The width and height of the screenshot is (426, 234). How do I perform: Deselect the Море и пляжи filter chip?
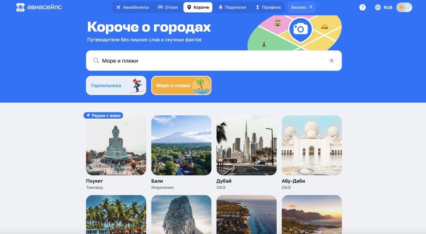(181, 85)
